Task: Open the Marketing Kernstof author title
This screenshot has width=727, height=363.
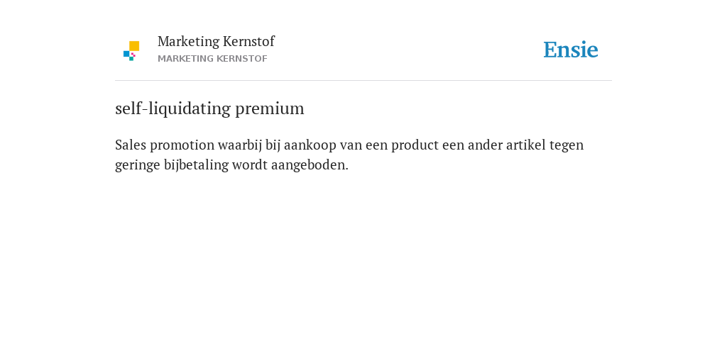Action: point(216,41)
